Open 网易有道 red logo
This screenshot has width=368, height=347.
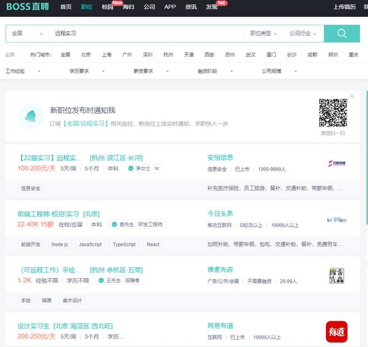(336, 331)
